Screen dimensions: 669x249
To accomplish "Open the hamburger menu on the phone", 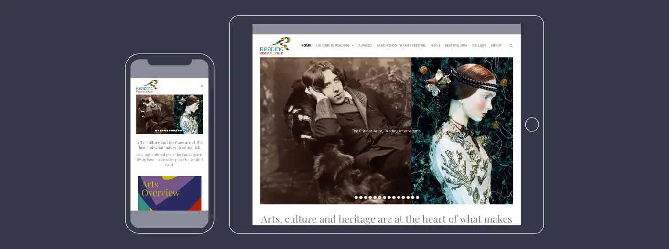I will tap(202, 86).
